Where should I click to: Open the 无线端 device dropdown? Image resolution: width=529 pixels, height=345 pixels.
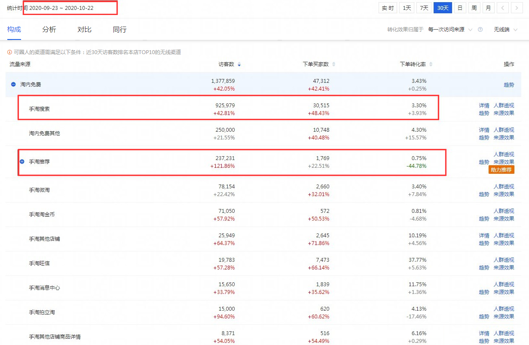tap(505, 30)
